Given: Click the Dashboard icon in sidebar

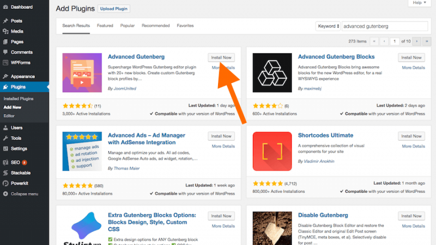Looking at the screenshot, I should [x=5, y=7].
